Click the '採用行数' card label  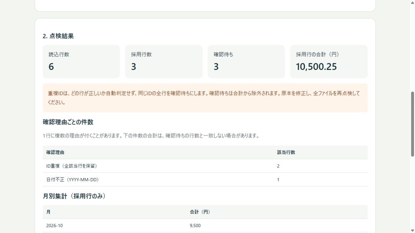[141, 55]
